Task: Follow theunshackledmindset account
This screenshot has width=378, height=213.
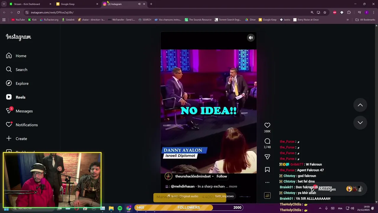Action: coord(222,176)
